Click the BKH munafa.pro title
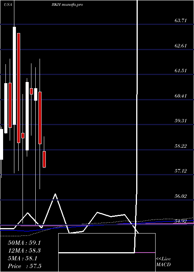The height and width of the screenshot is (272, 194). pos(67,5)
